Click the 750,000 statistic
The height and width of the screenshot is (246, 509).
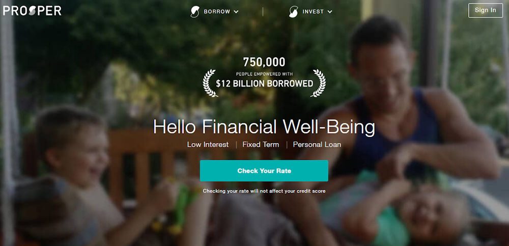[x=264, y=62]
